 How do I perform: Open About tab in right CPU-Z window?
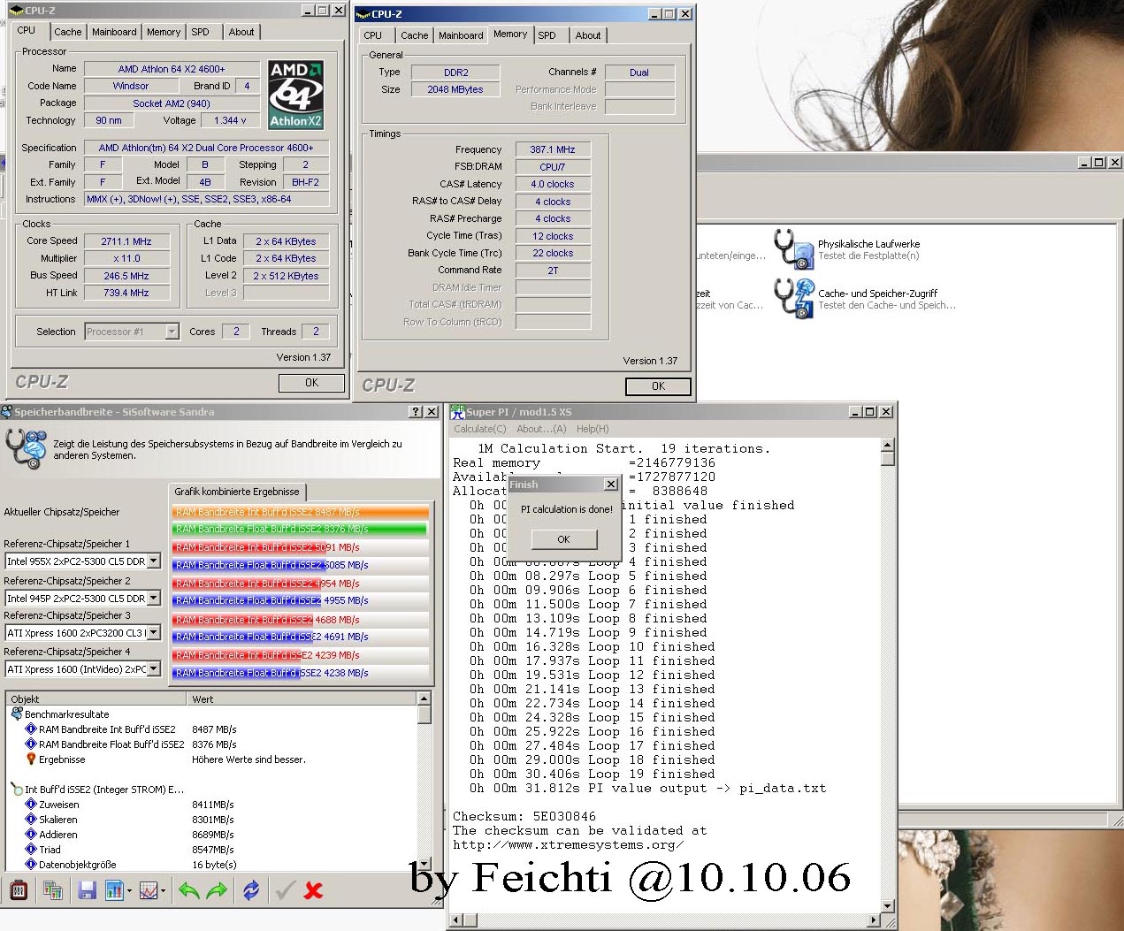[x=588, y=35]
